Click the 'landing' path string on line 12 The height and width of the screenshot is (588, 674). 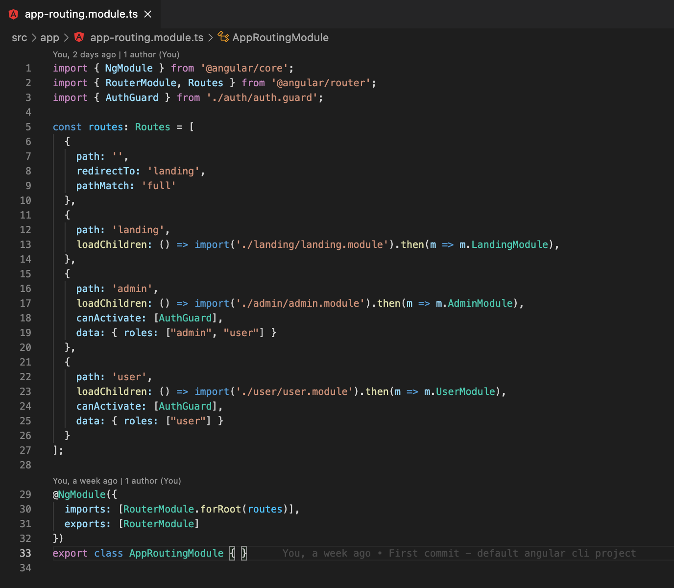[x=138, y=230]
